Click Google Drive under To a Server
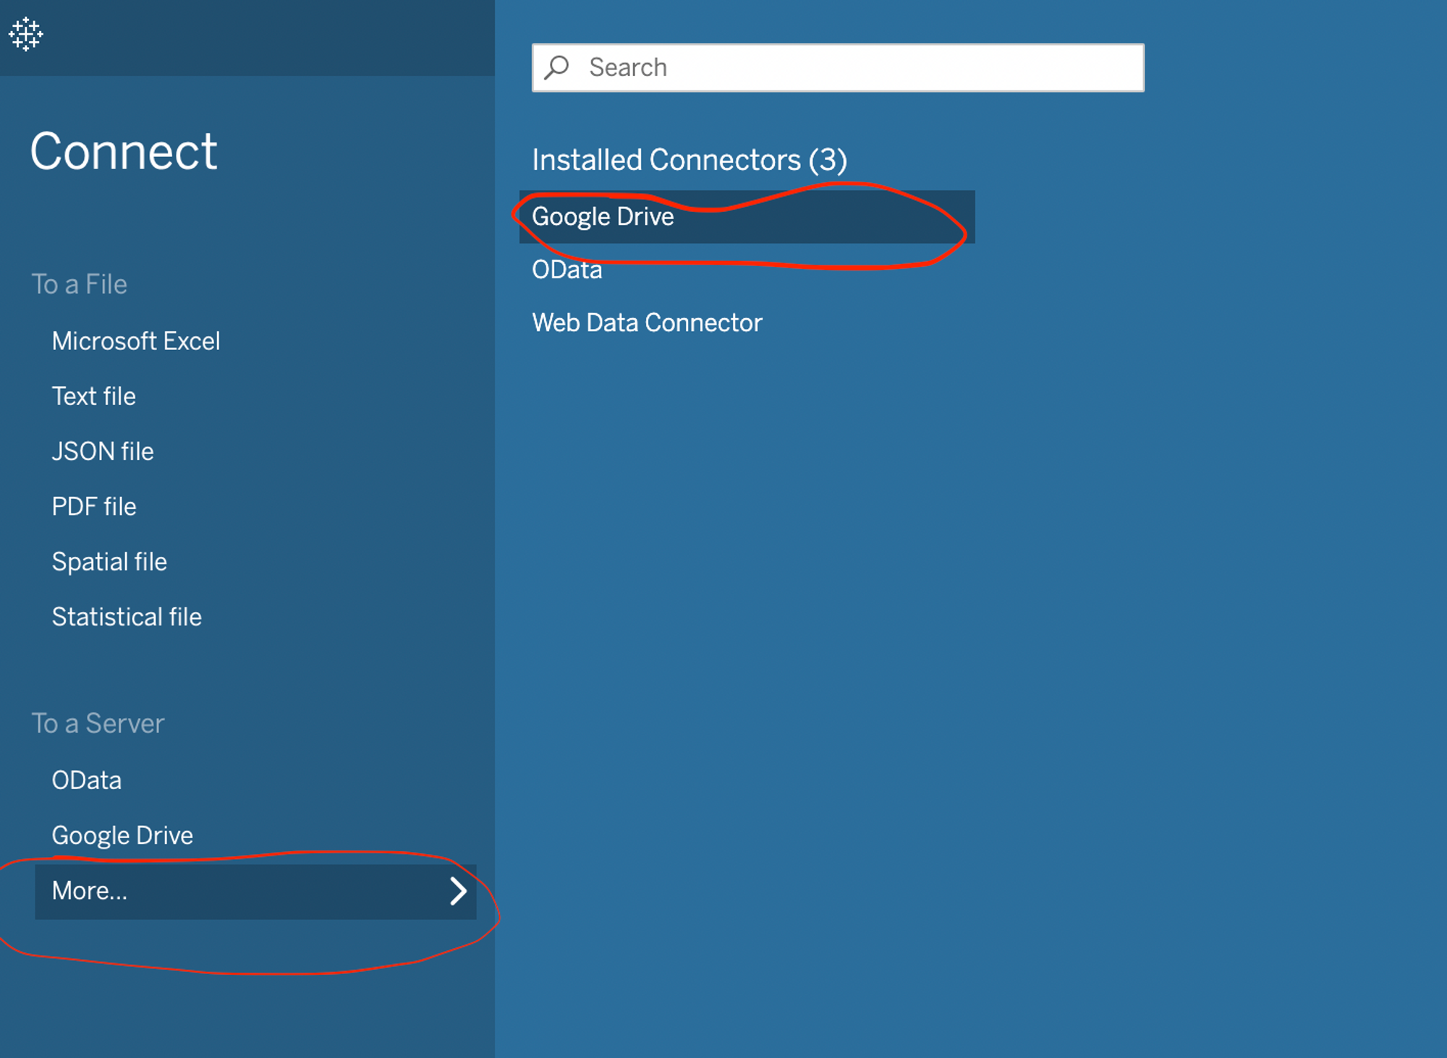 pos(122,835)
